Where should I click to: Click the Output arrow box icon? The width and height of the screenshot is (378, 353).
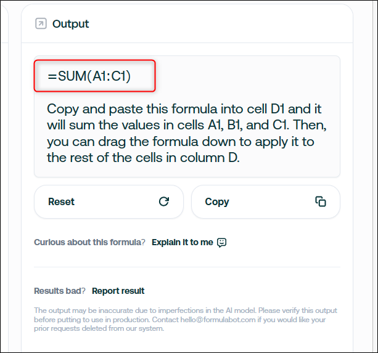pyautogui.click(x=41, y=23)
